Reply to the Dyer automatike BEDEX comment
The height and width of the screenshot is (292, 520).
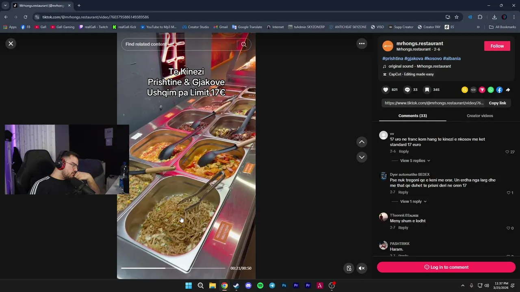(403, 192)
